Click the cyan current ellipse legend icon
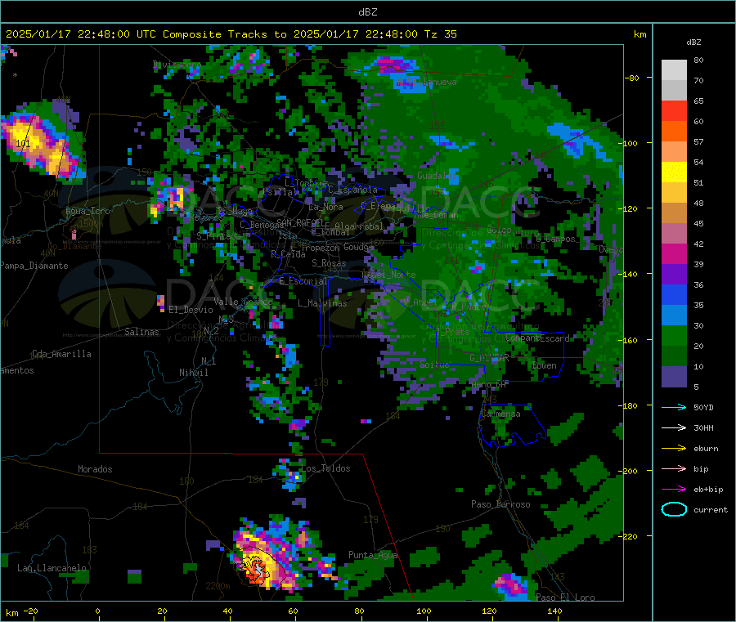The width and height of the screenshot is (736, 622). (674, 509)
